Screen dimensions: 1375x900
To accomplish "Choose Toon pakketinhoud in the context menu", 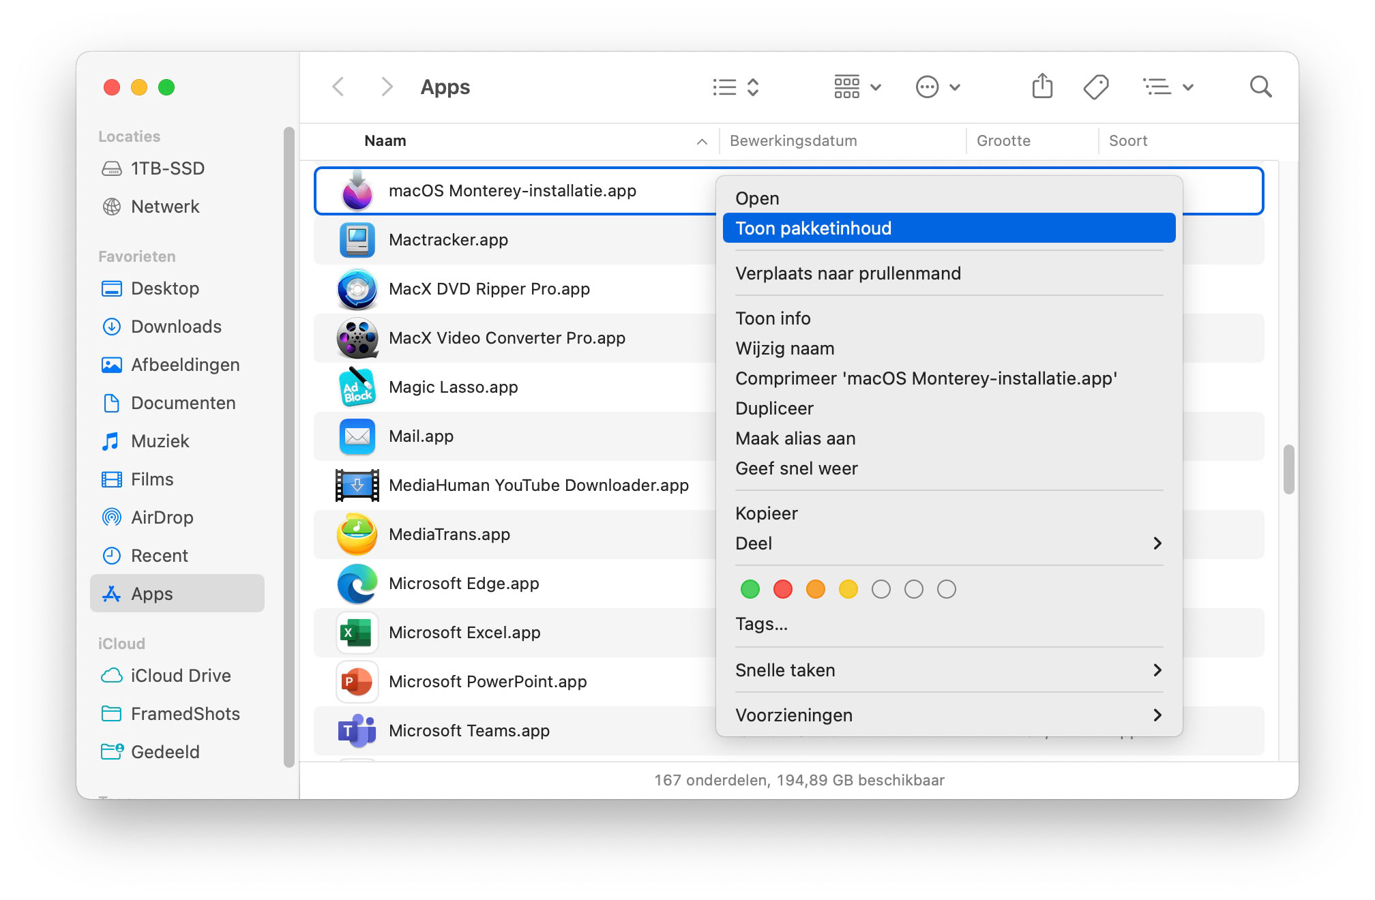I will [x=949, y=228].
